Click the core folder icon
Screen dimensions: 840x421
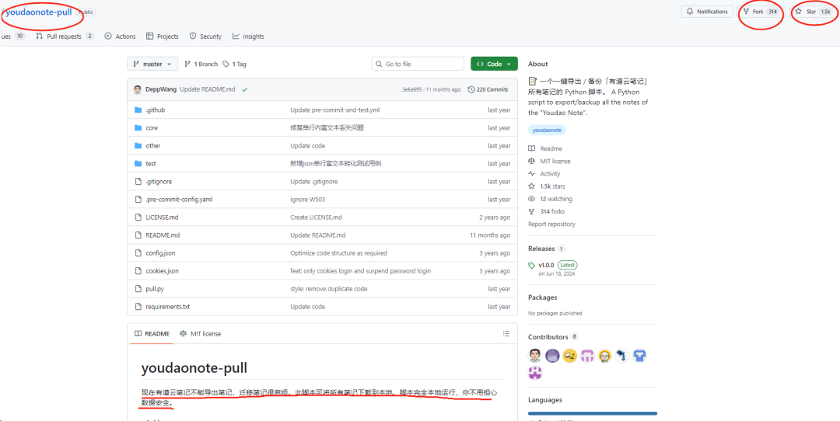[x=138, y=128]
